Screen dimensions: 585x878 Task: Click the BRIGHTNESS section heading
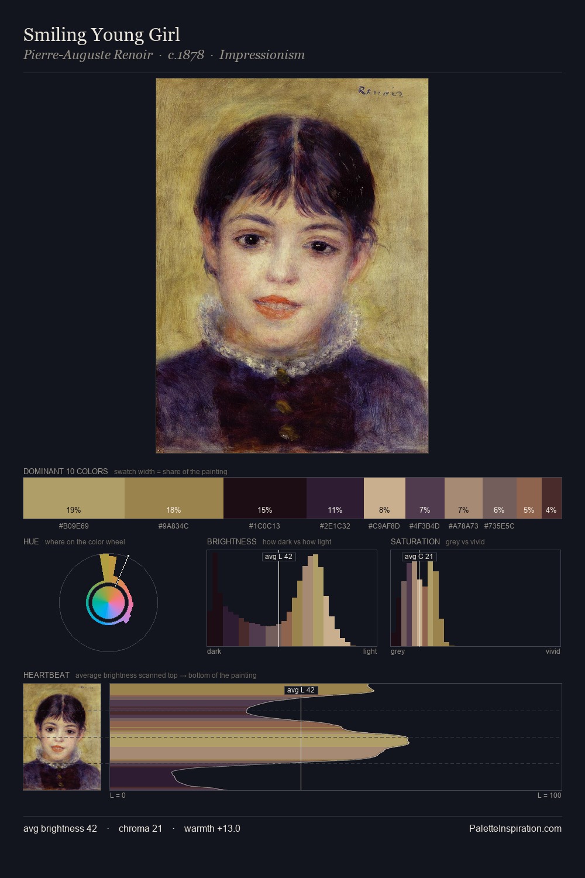tap(232, 541)
